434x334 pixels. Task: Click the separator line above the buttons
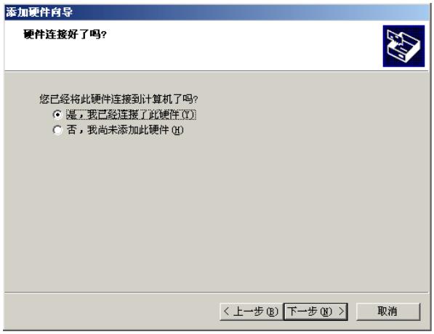pyautogui.click(x=217, y=292)
